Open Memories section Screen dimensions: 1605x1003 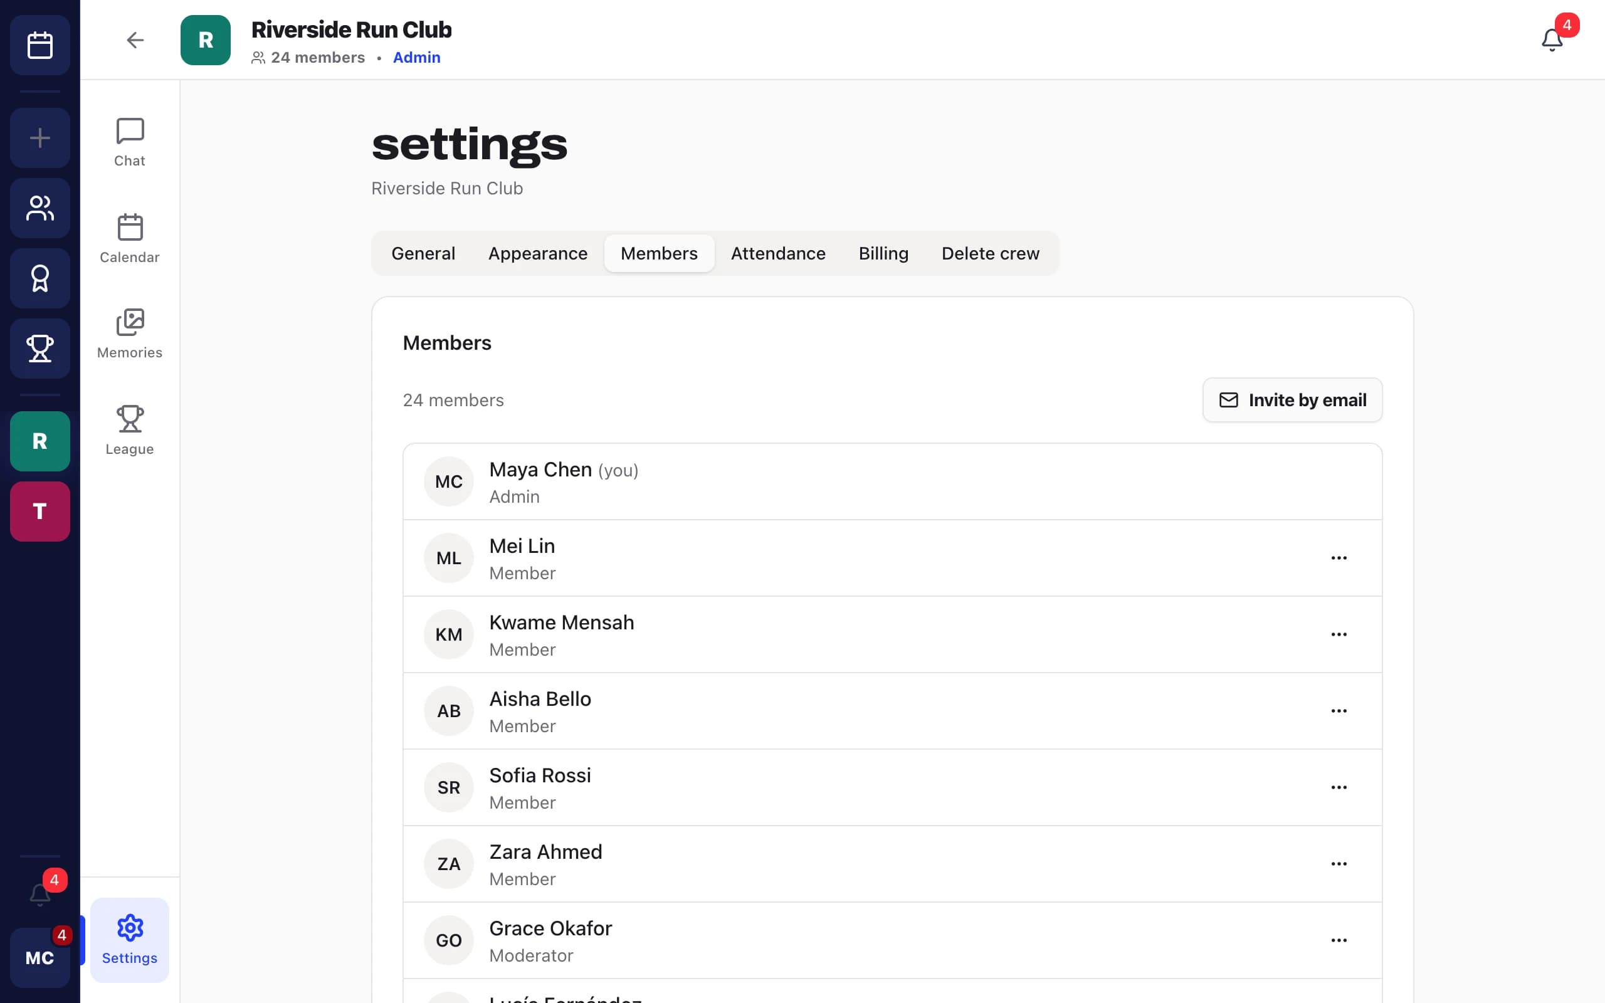(129, 334)
